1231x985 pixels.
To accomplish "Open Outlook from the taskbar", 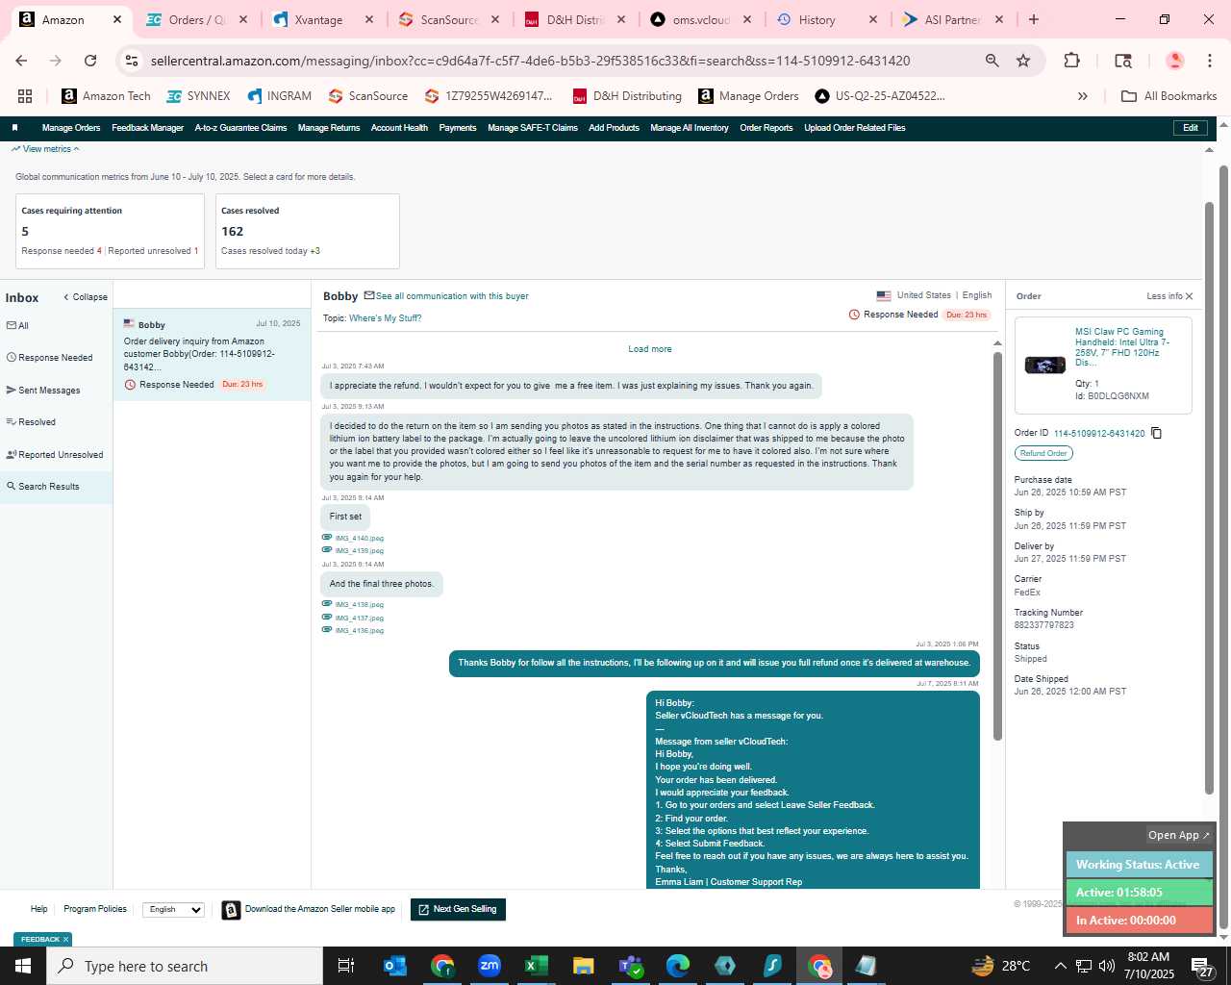I will point(395,966).
